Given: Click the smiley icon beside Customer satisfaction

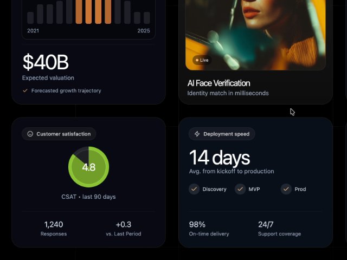Looking at the screenshot, I should 30,134.
